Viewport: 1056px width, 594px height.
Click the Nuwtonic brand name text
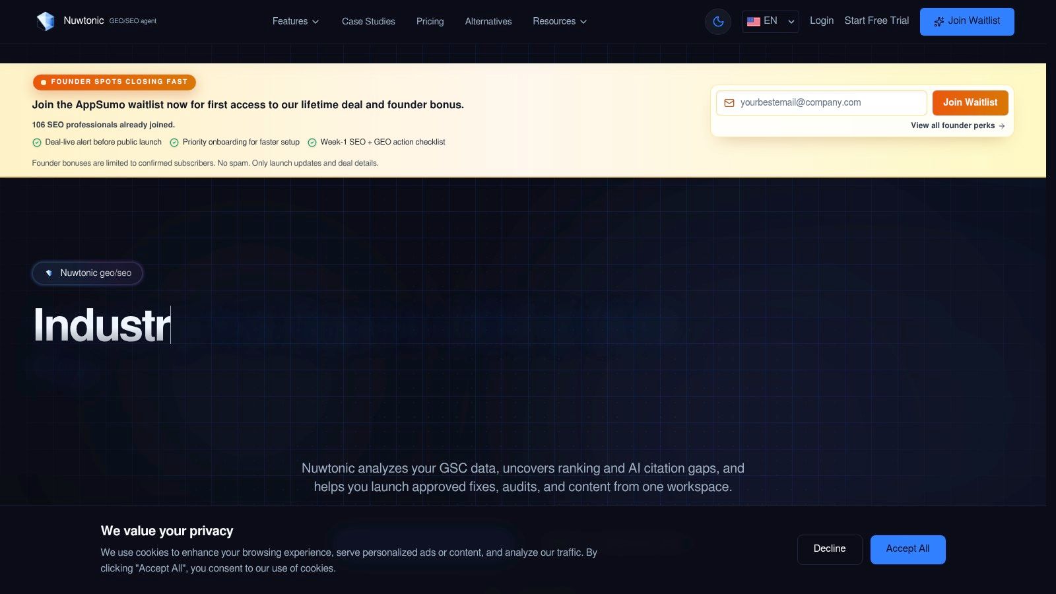[x=84, y=20]
